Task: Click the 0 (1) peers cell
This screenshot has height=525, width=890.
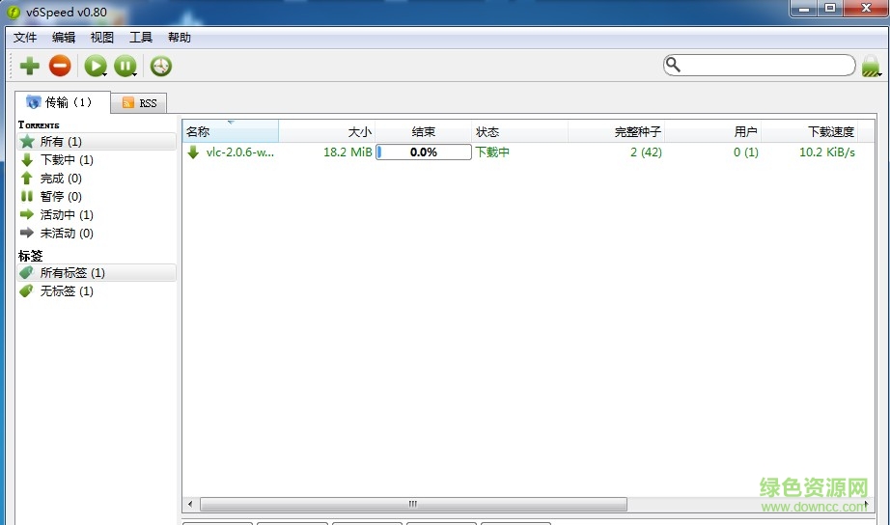Action: pyautogui.click(x=746, y=152)
